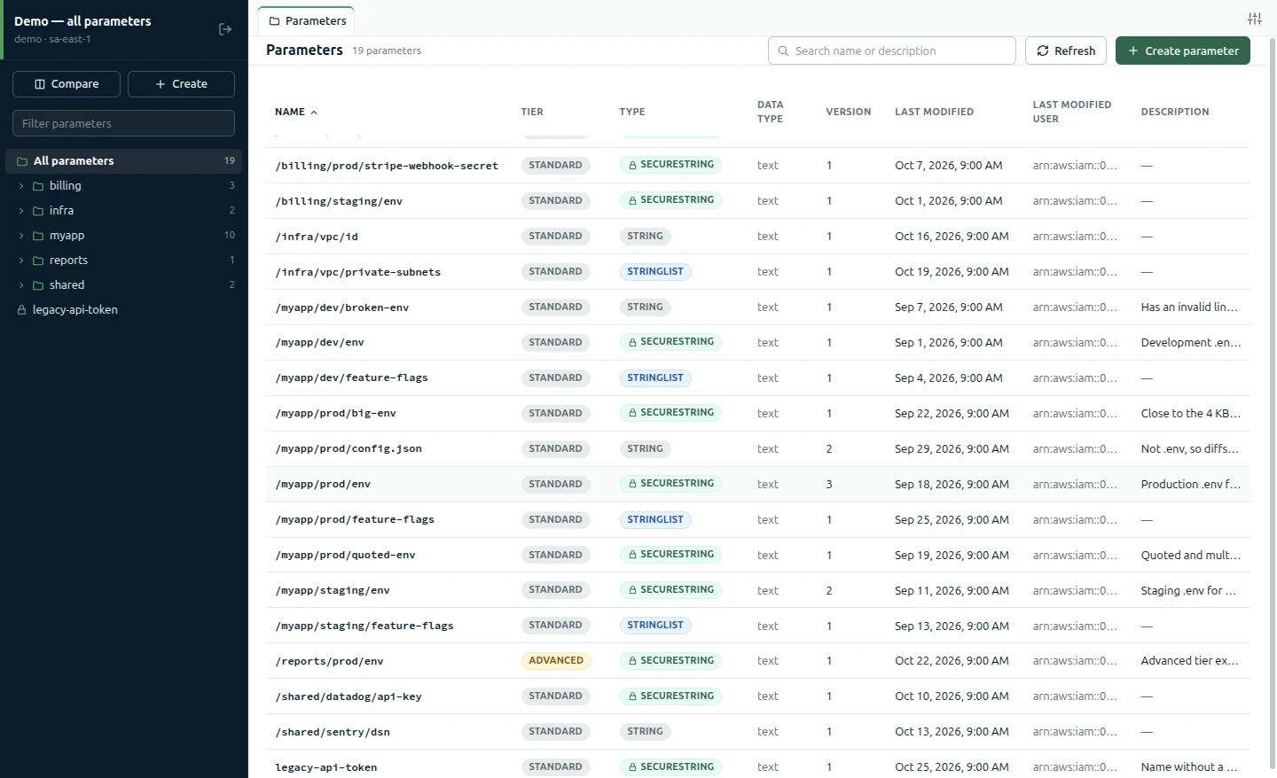Select /billing/prod/stripe-webhook-secret parameter
This screenshot has width=1277, height=778.
387,166
